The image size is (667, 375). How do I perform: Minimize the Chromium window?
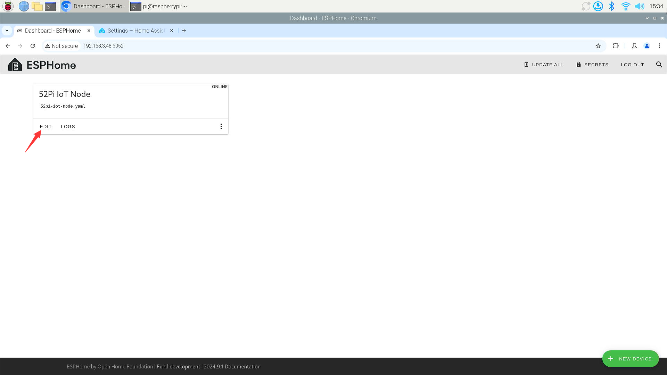[x=647, y=18]
